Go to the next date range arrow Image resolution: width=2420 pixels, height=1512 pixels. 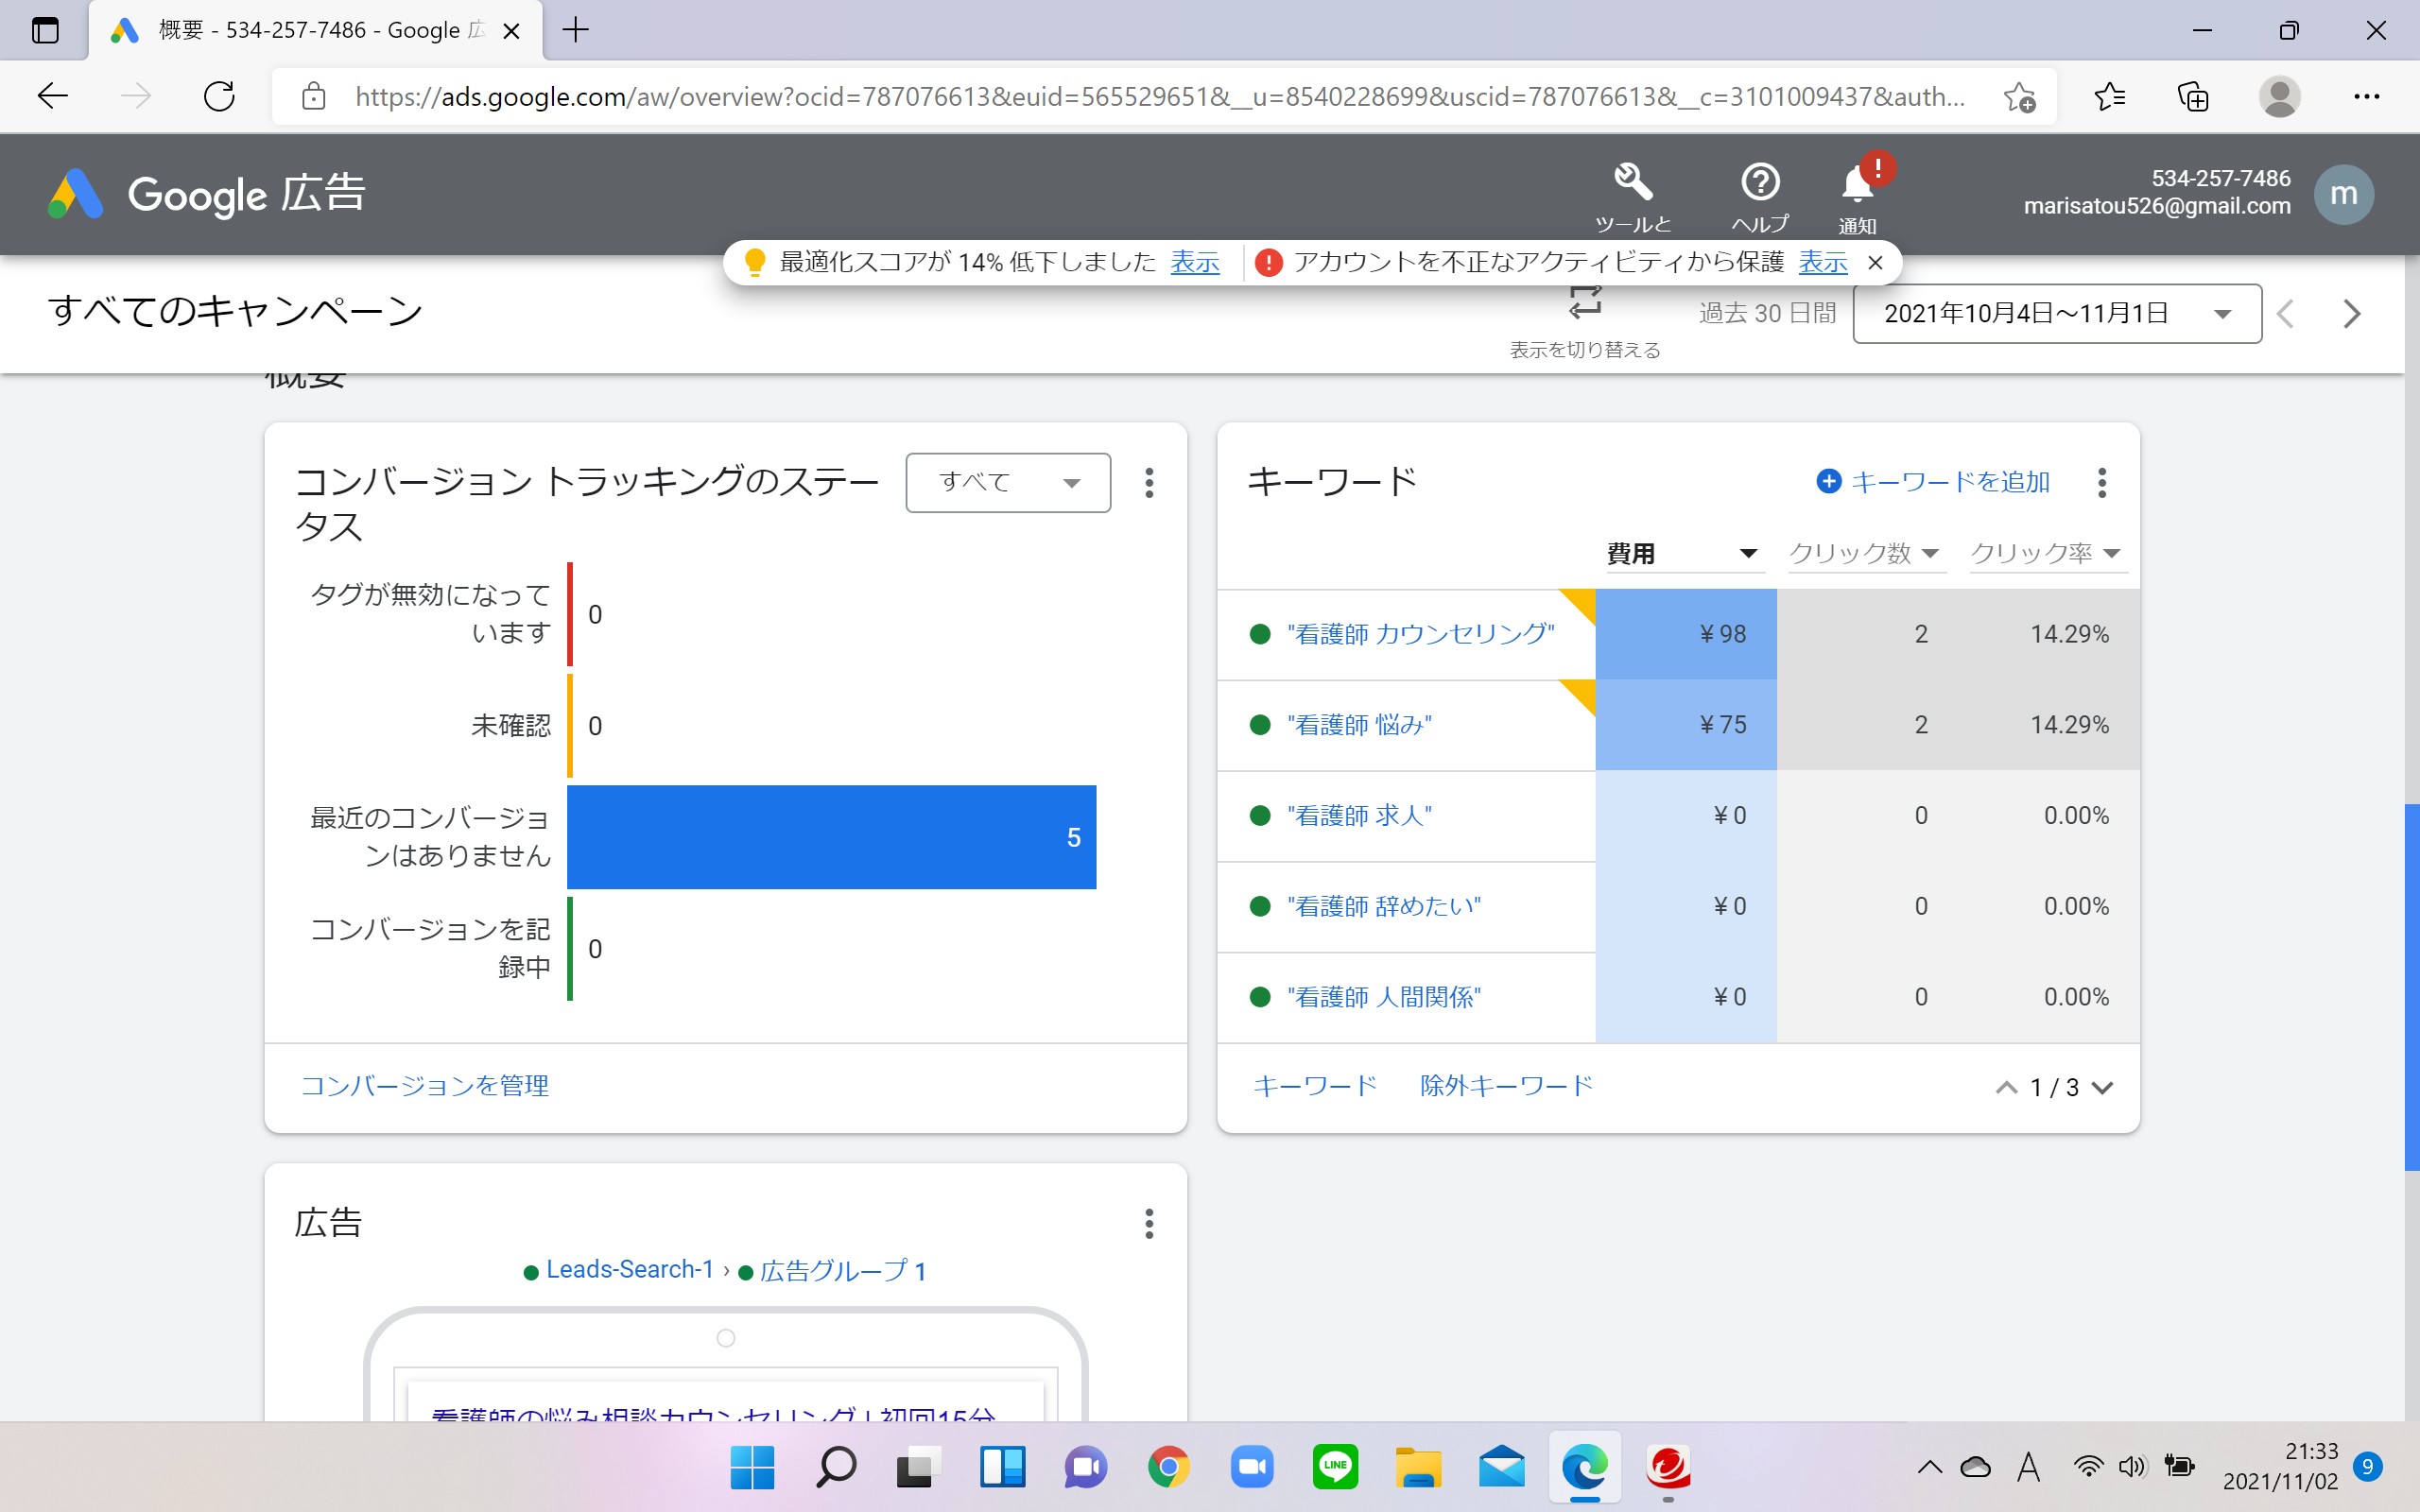[2352, 314]
